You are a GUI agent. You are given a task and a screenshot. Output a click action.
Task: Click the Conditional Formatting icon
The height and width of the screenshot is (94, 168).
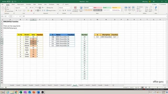pyautogui.click(x=75, y=8)
